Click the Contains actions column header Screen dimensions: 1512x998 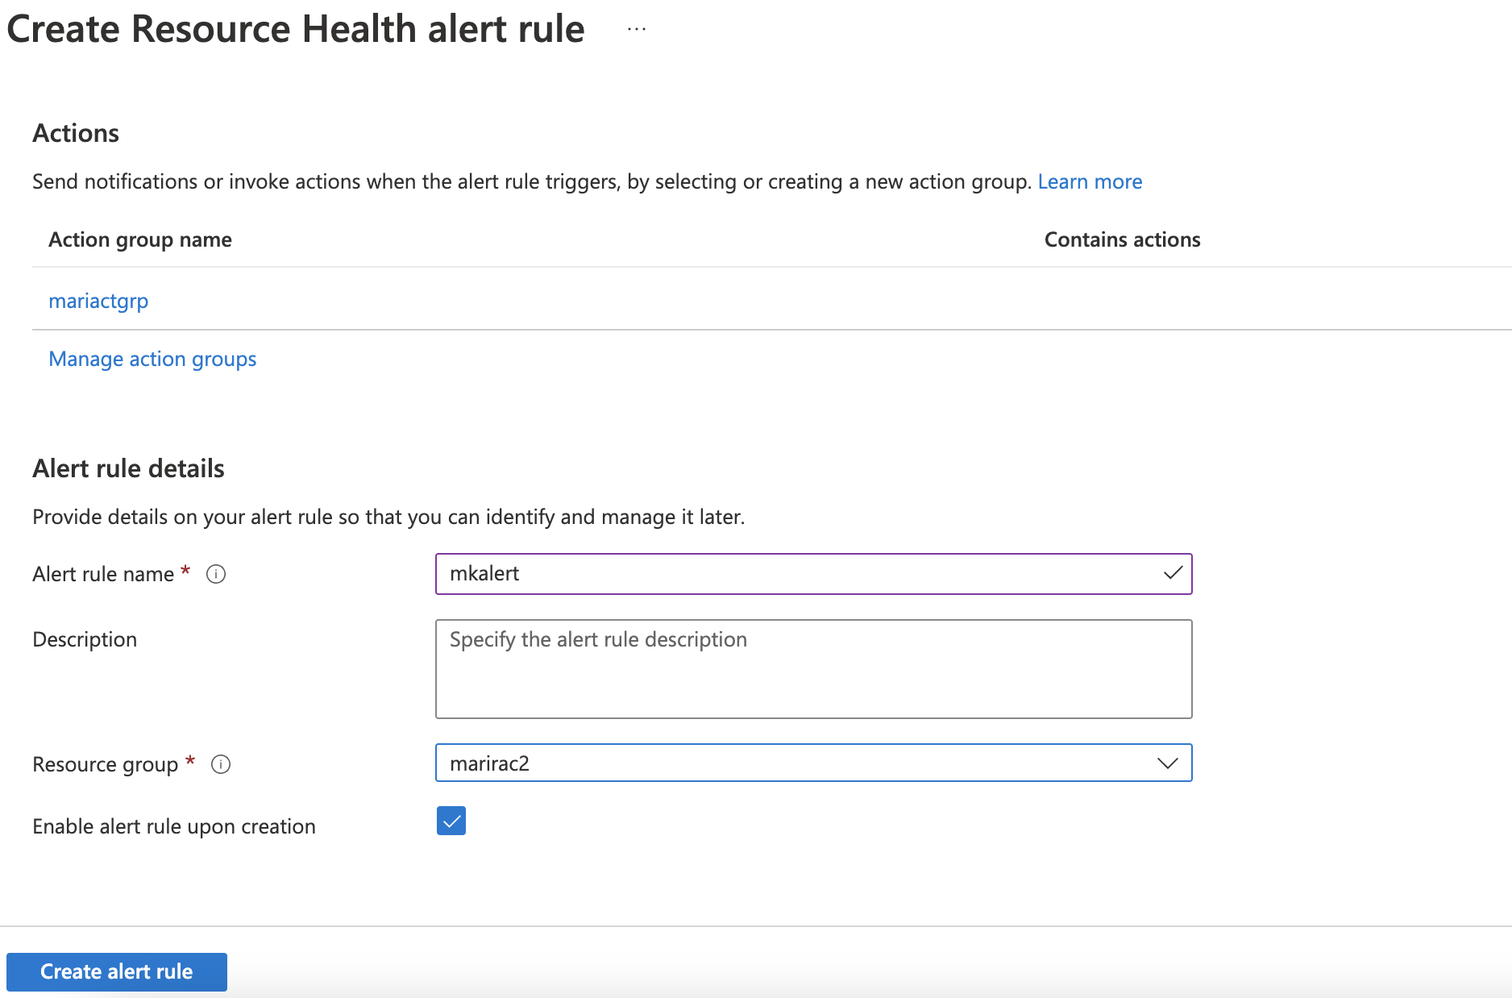1122,239
